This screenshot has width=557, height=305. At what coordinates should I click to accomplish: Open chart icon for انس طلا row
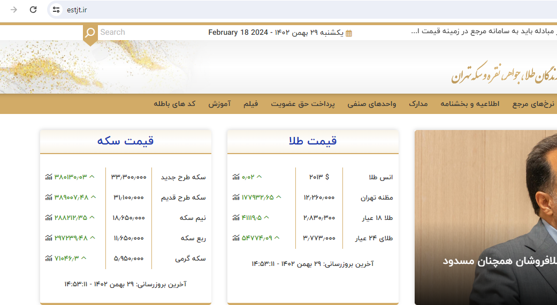(236, 177)
